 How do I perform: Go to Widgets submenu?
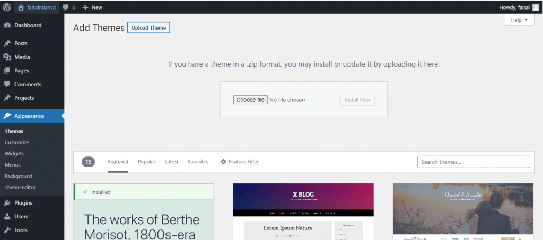[14, 154]
